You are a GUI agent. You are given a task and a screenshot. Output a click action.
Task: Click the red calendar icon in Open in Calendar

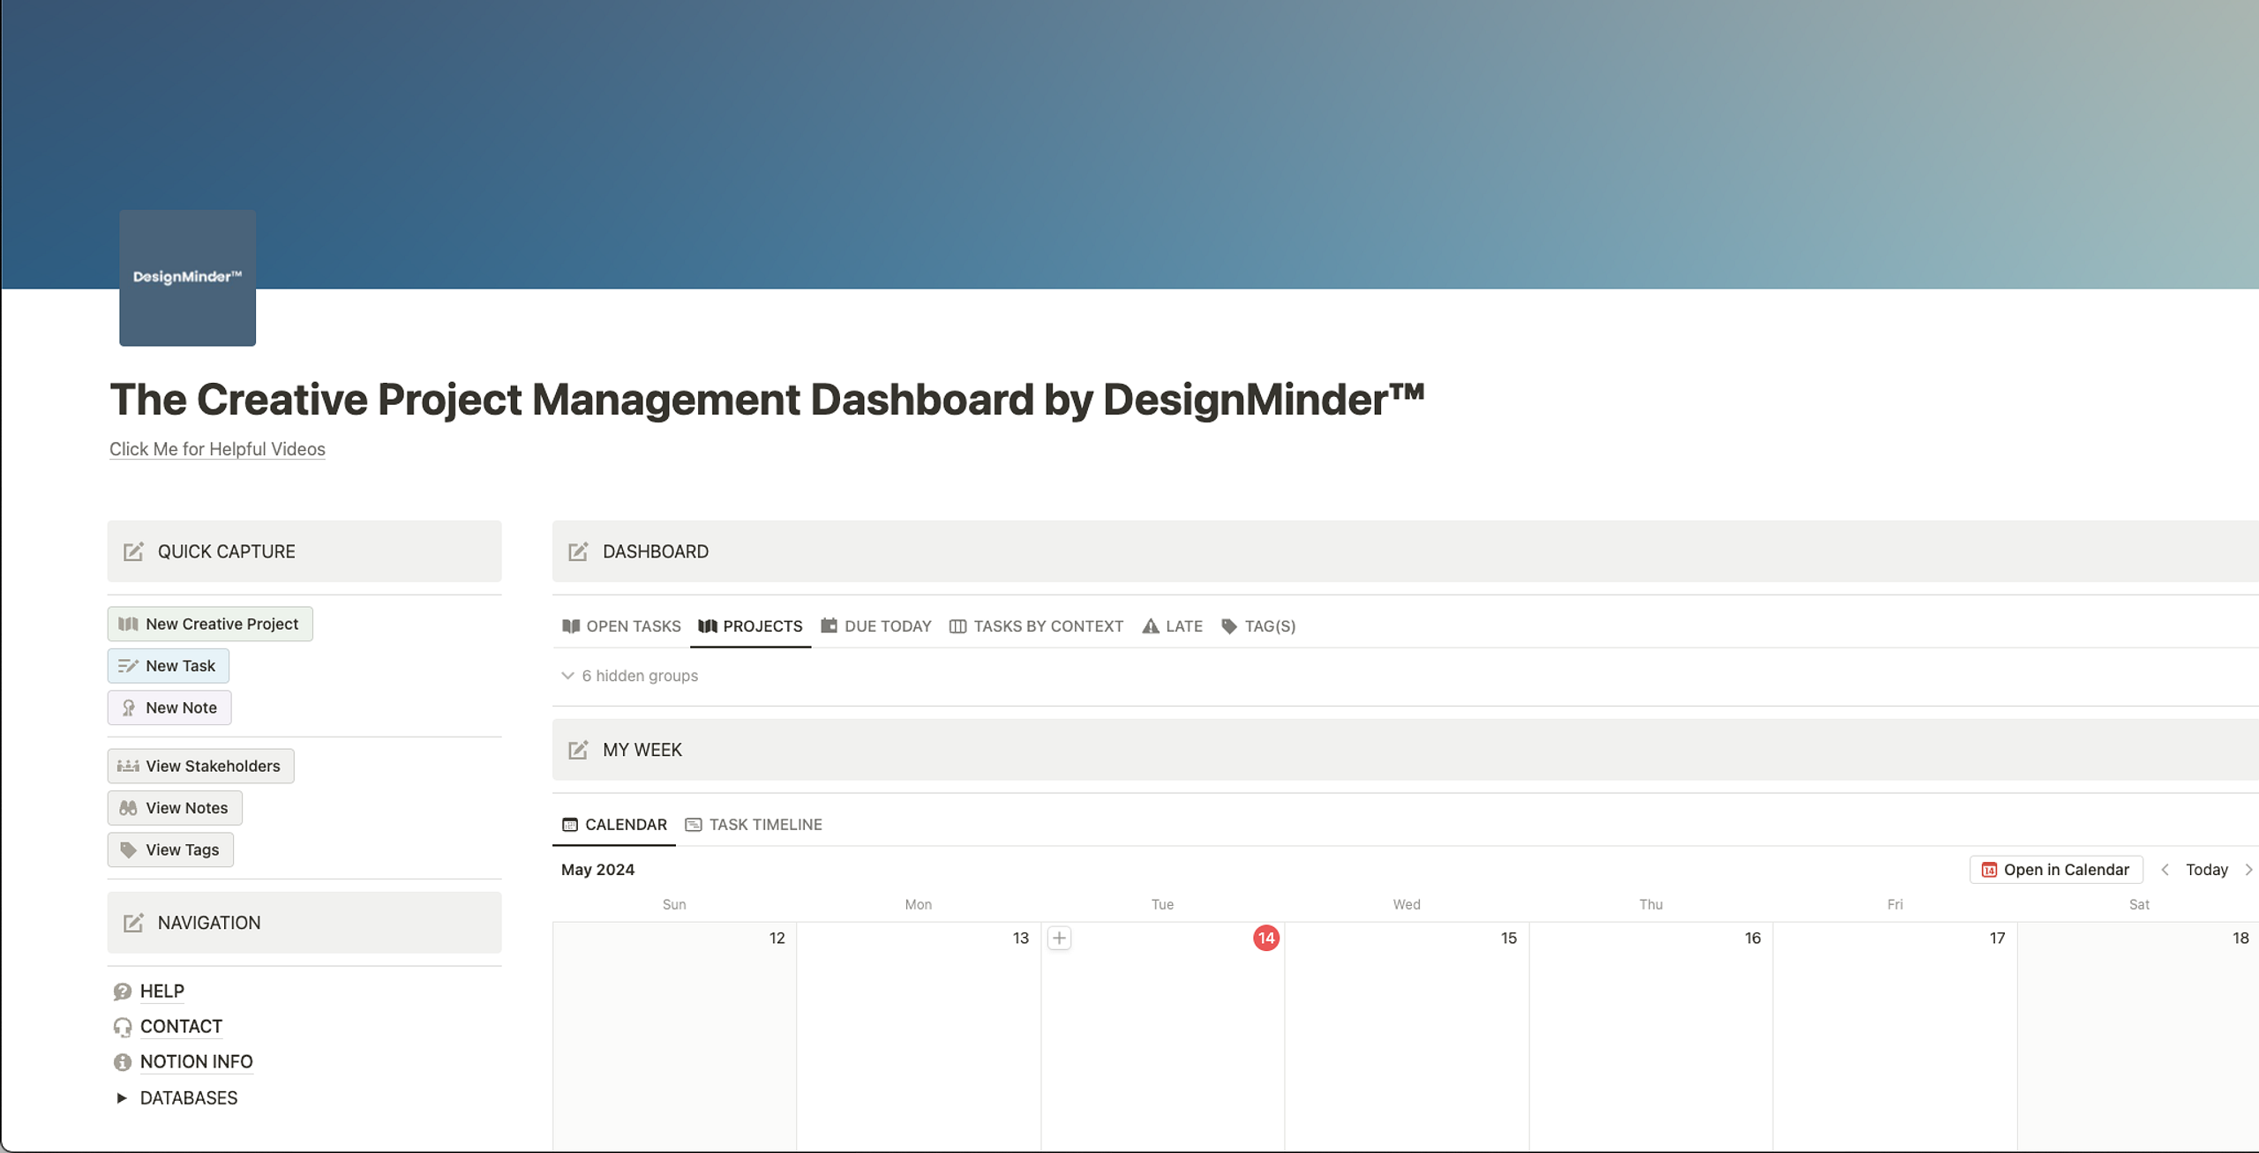click(x=1990, y=869)
